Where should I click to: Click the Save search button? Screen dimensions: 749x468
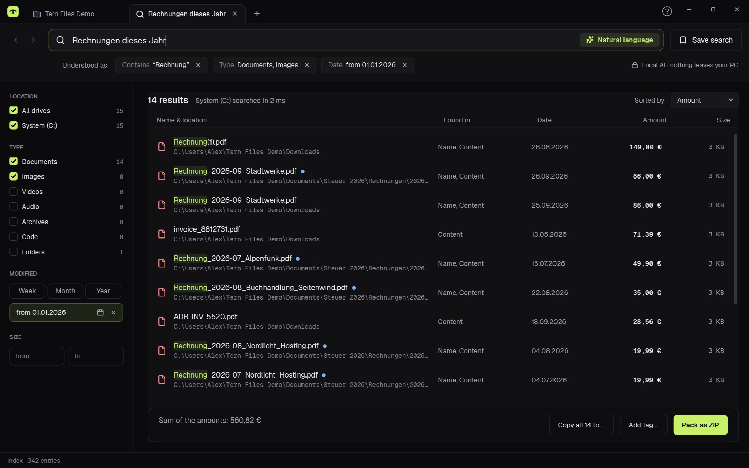coord(706,40)
